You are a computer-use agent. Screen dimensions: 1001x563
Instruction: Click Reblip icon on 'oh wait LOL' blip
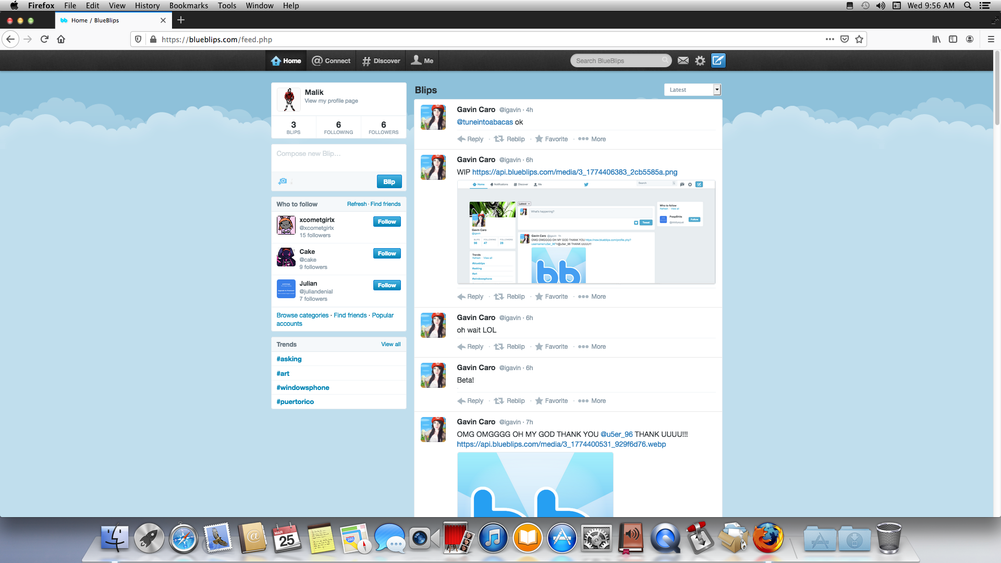click(499, 347)
